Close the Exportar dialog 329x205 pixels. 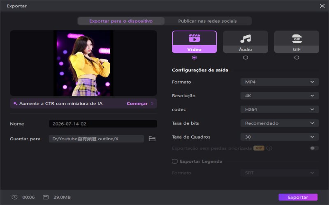tap(322, 6)
